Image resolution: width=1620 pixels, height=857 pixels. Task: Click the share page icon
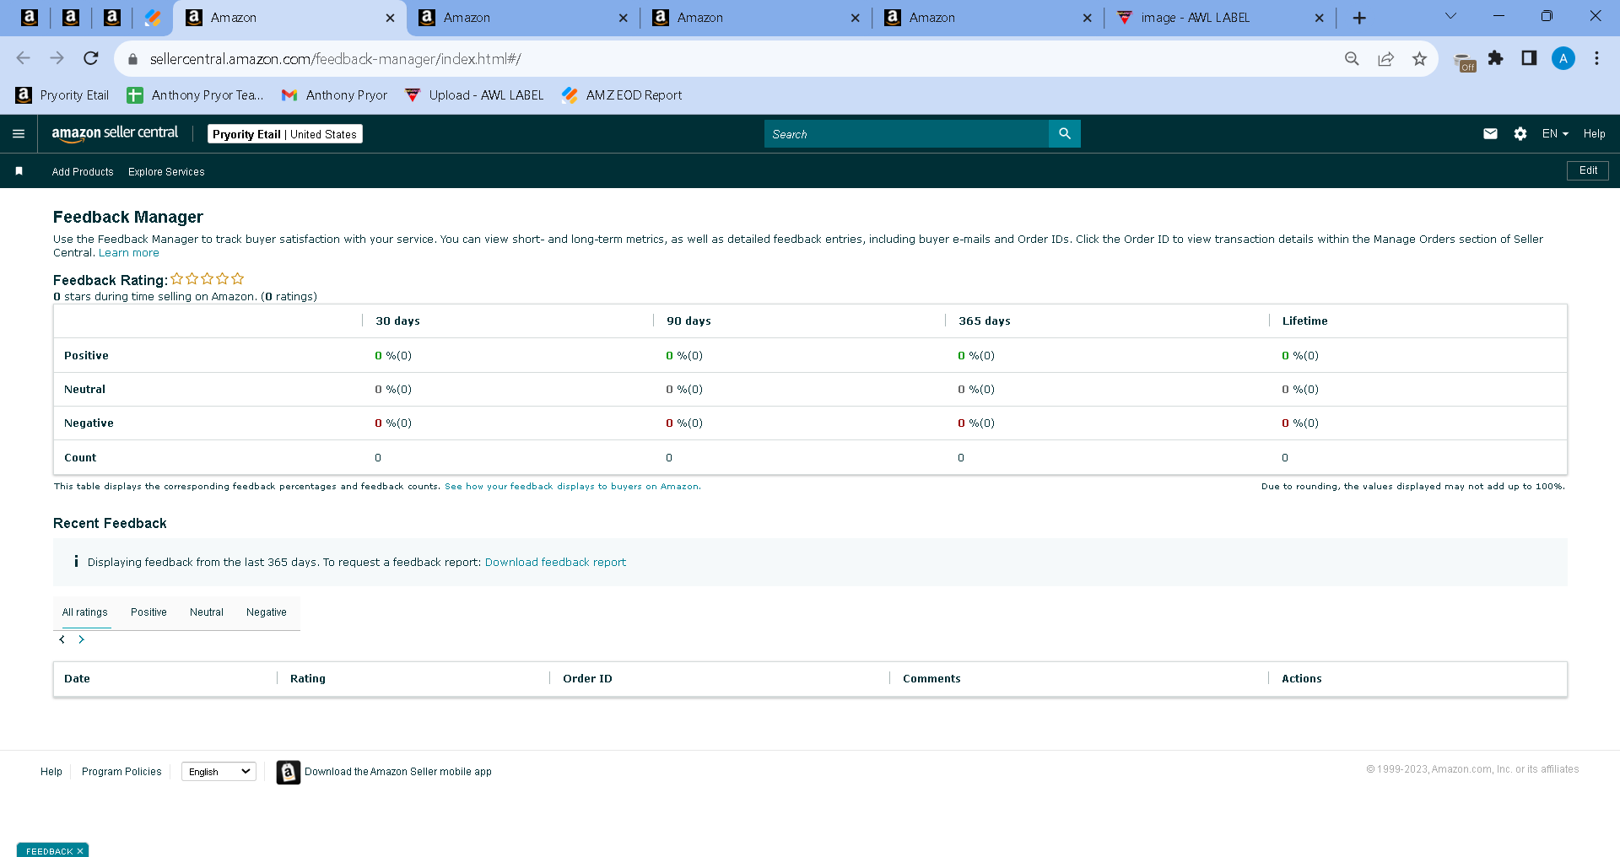[1386, 58]
